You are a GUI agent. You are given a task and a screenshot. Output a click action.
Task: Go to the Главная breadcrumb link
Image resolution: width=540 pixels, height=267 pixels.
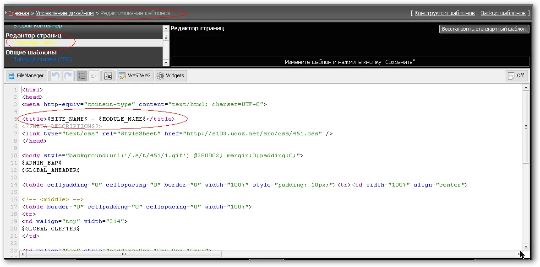coord(19,13)
